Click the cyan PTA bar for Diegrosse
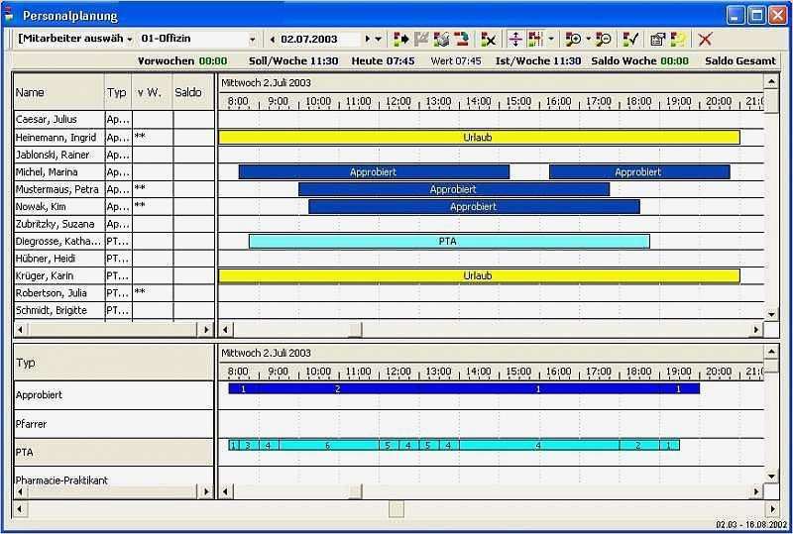793x534 pixels. tap(448, 241)
